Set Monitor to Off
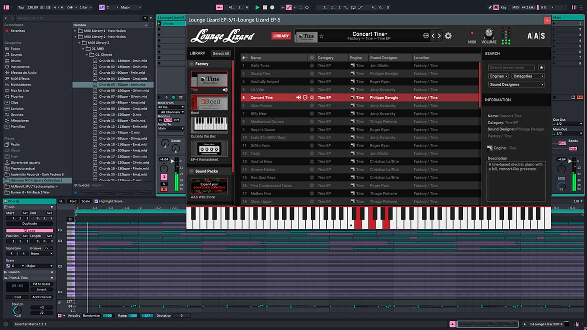Screen dimensions: 587x330 coord(177,120)
